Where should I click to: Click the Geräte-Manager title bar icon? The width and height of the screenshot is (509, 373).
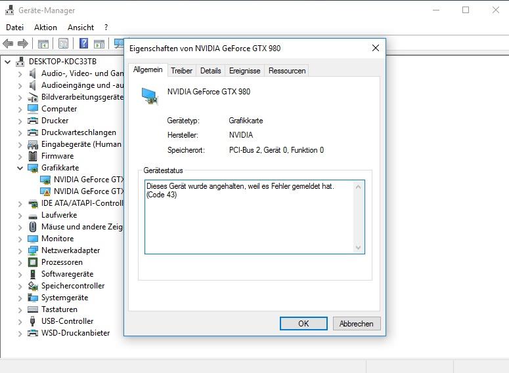9,10
